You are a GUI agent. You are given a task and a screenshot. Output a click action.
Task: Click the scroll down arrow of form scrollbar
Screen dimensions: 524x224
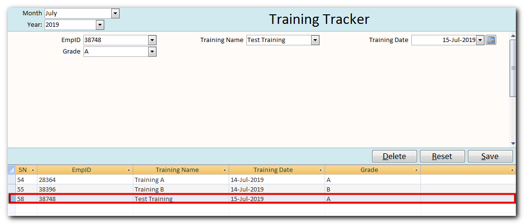click(x=513, y=144)
